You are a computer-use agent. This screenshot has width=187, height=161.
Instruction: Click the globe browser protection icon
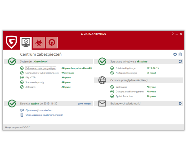coord(102,80)
